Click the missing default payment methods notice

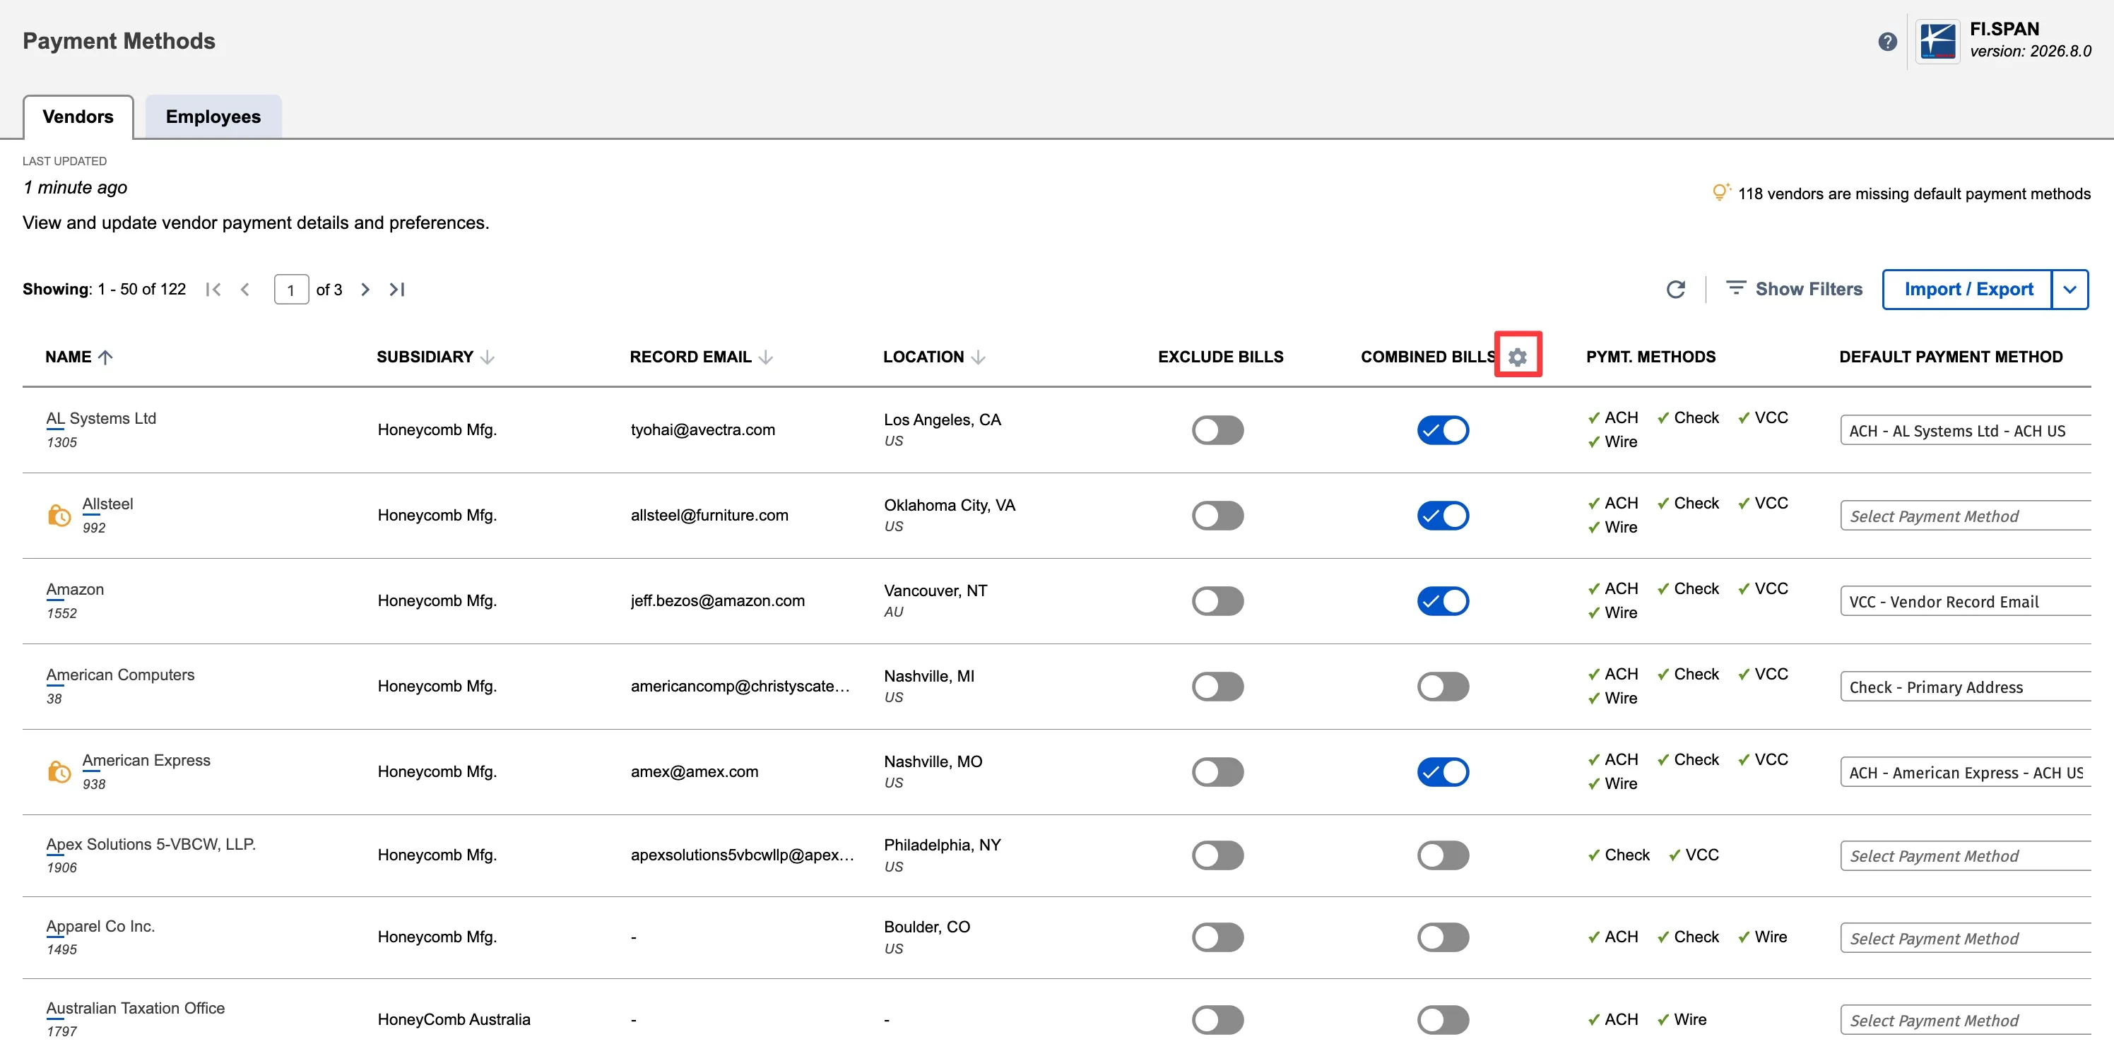[1914, 194]
